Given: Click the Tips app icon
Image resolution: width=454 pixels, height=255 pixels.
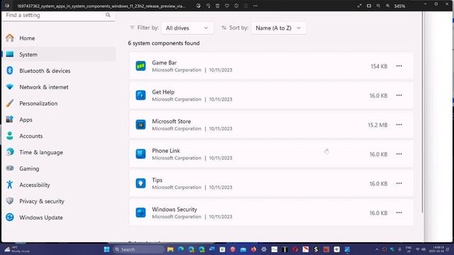Looking at the screenshot, I should 140,183.
